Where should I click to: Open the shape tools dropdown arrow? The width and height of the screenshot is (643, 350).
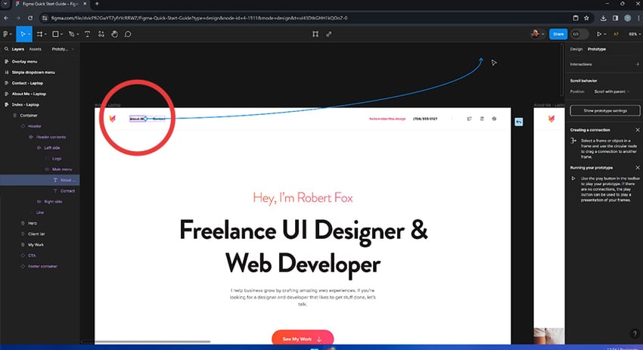coord(61,35)
